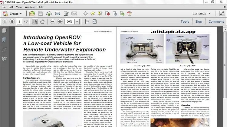227x127 pixels.
Task: Open the View menu
Action: pyautogui.click(x=19, y=7)
